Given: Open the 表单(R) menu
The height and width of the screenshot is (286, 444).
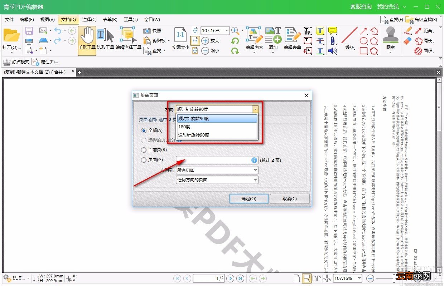Looking at the screenshot, I should point(110,20).
